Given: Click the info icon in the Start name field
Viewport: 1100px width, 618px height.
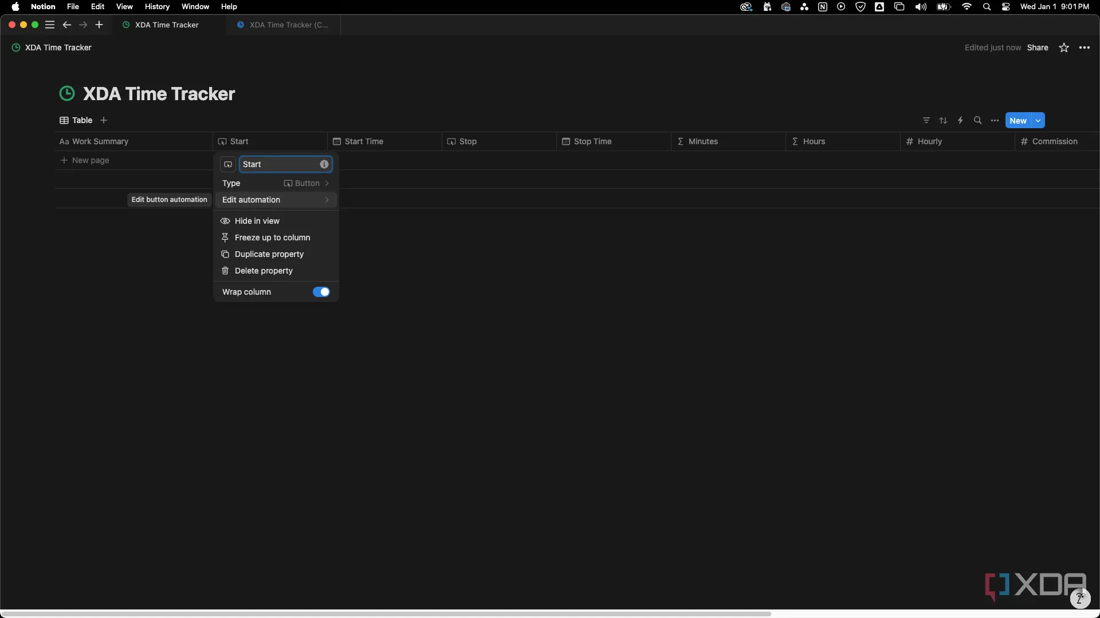Looking at the screenshot, I should point(324,164).
